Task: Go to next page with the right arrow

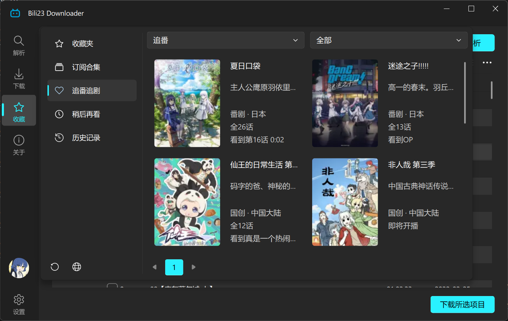Action: click(x=193, y=267)
